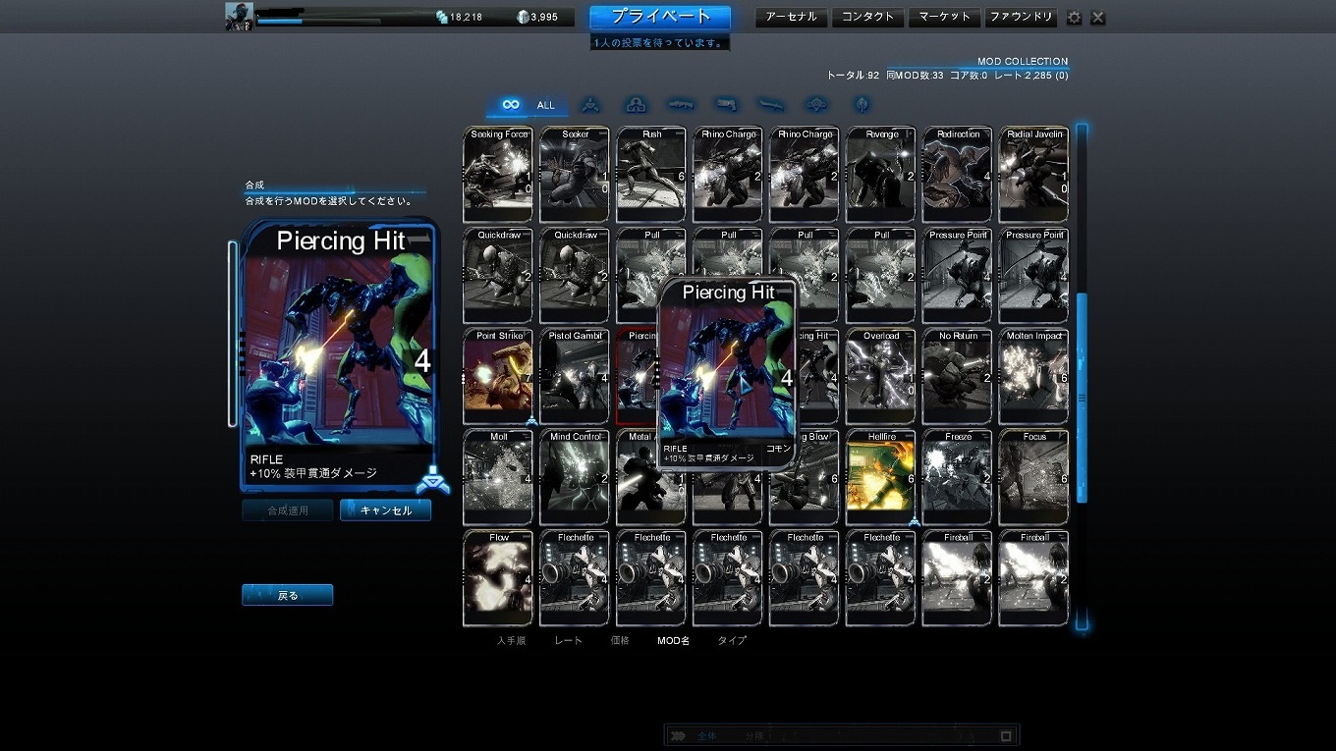
Task: Open the アーセナル menu
Action: (792, 17)
